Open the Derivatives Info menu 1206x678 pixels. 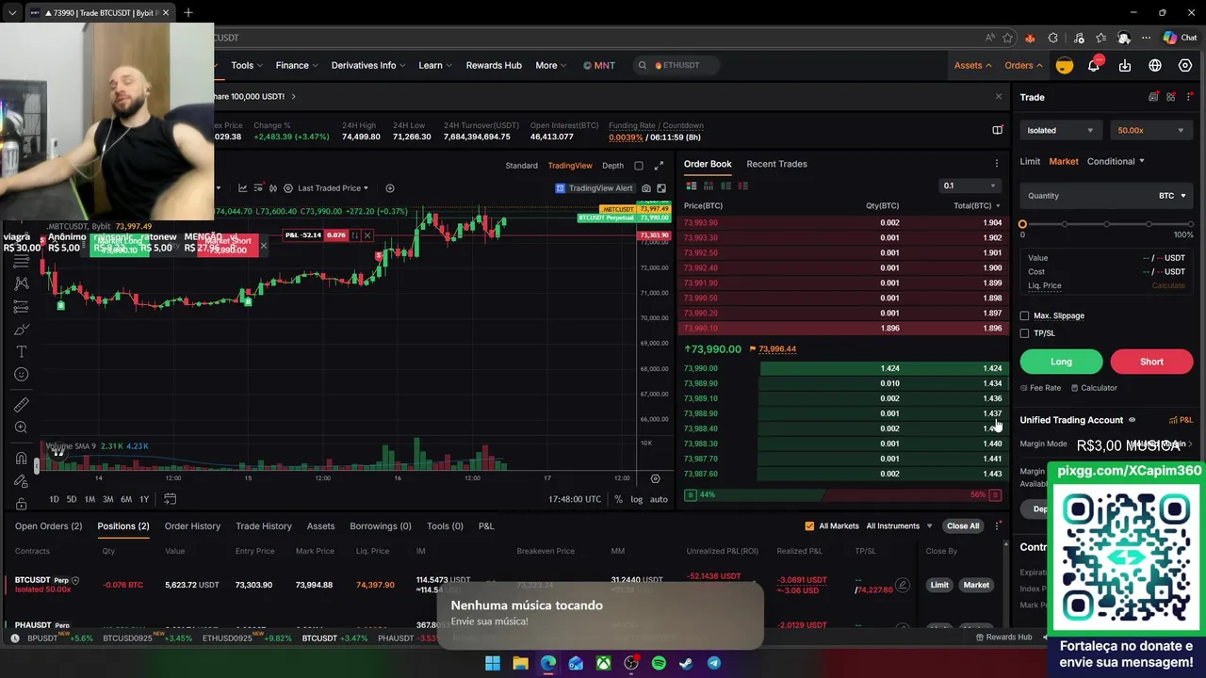coord(368,65)
